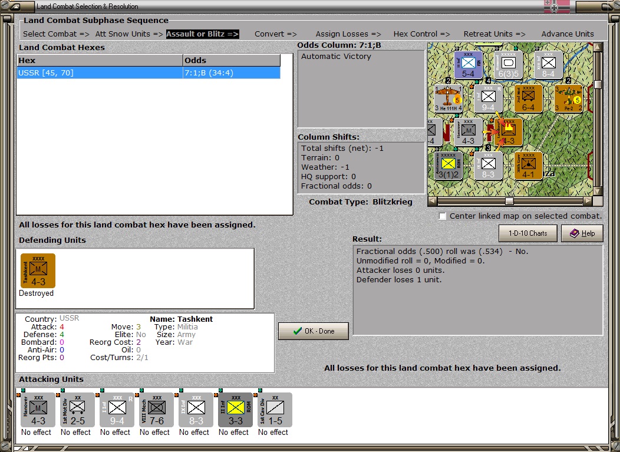Click Hanover 4-3 militia on map
Screen dimensions: 620x452
click(x=468, y=132)
